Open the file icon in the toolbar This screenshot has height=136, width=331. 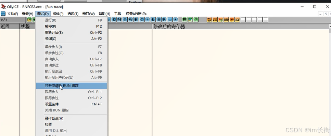point(29,20)
